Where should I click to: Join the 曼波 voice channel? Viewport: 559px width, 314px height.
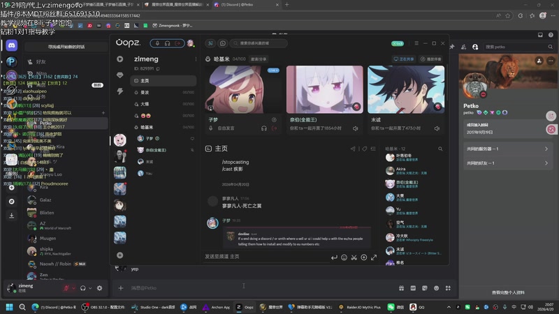coord(164,92)
